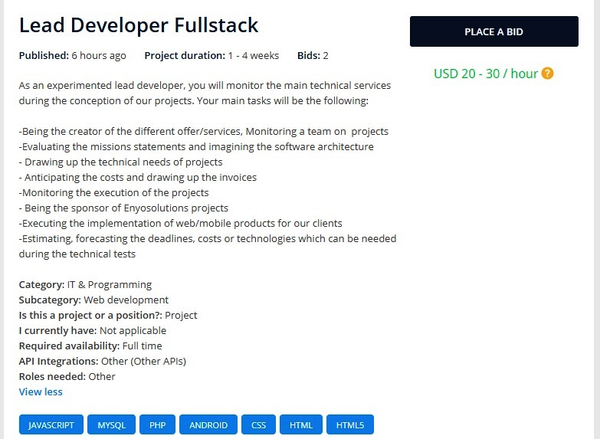
Task: Click the Project duration 1 - 4 weeks text
Action: click(211, 55)
